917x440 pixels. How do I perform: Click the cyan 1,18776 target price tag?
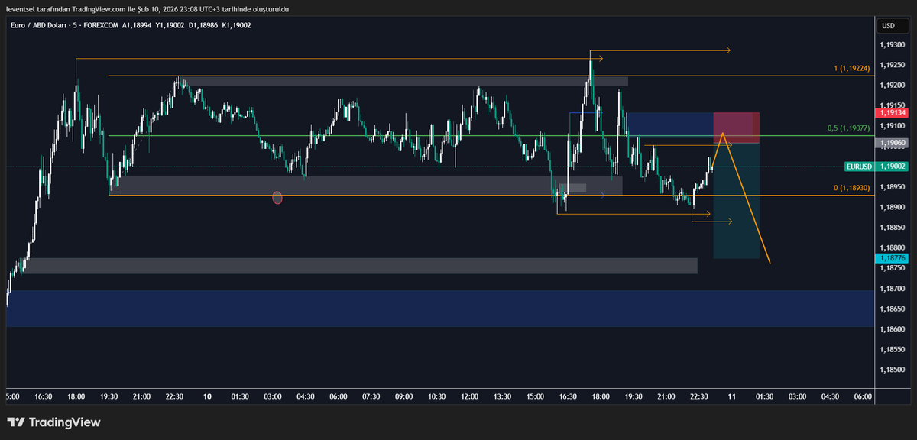point(893,259)
